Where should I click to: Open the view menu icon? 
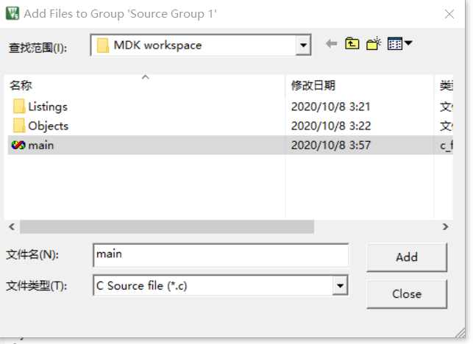[x=399, y=44]
